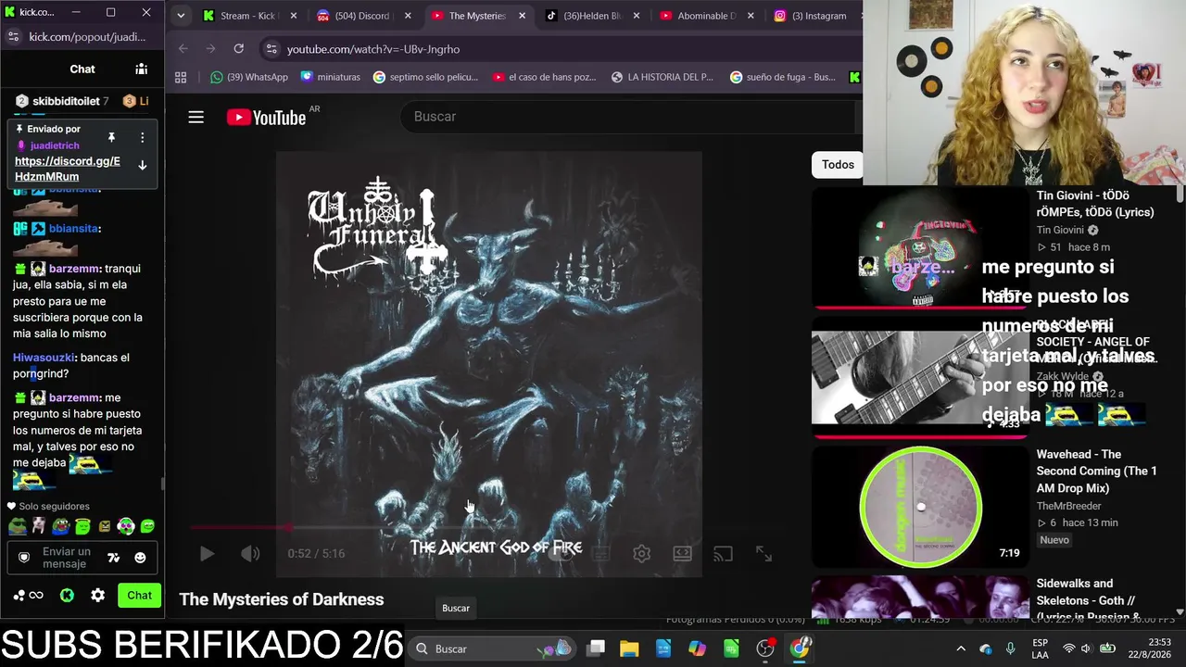
Task: Open the sueño de fuga bookmark
Action: pyautogui.click(x=783, y=77)
